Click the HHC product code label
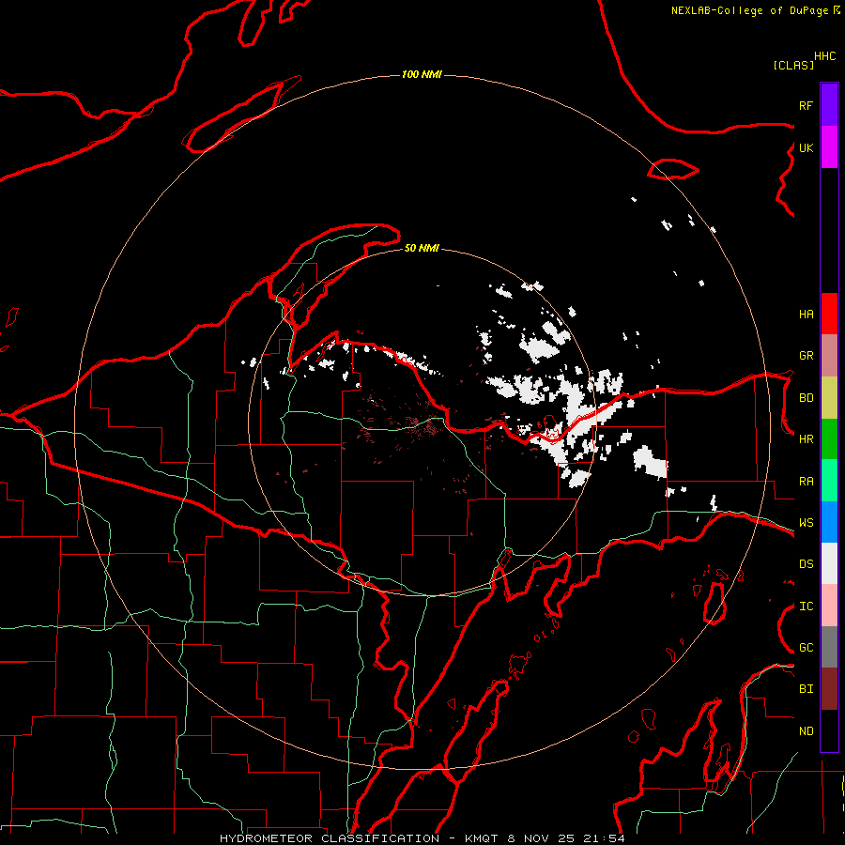The height and width of the screenshot is (845, 845). click(825, 56)
